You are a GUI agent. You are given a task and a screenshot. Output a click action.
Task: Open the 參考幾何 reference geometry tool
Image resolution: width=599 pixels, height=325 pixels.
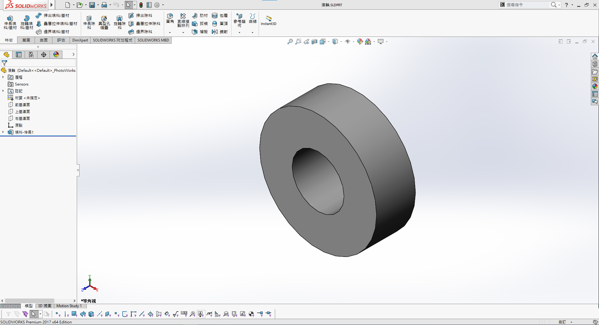tap(239, 20)
